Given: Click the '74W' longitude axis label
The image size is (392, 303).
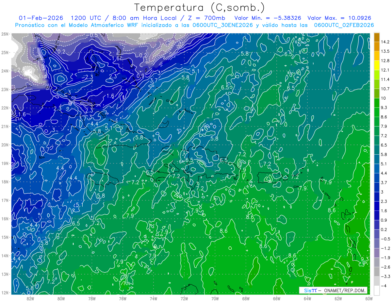Looking at the screenshot, I should pyautogui.click(x=154, y=298).
